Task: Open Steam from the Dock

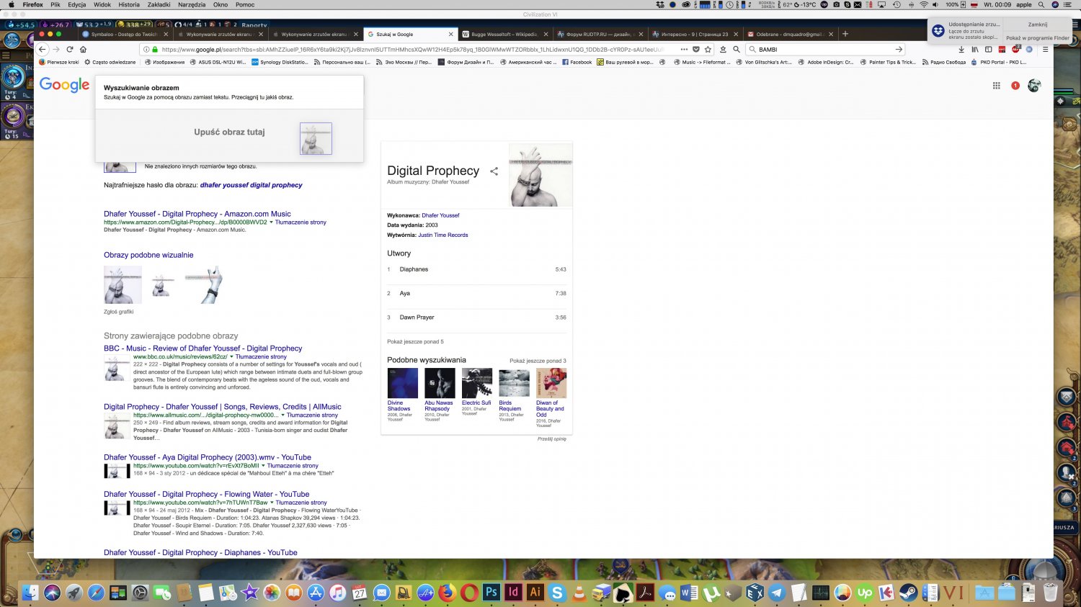Action: 909,593
